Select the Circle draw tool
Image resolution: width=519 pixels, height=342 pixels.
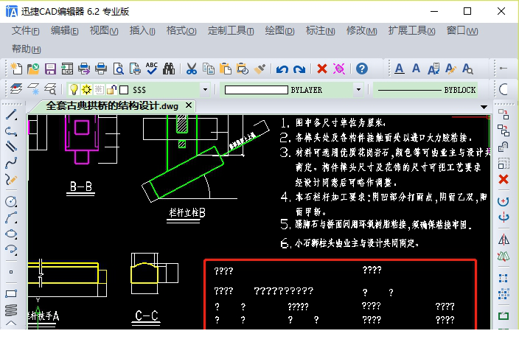pyautogui.click(x=11, y=202)
